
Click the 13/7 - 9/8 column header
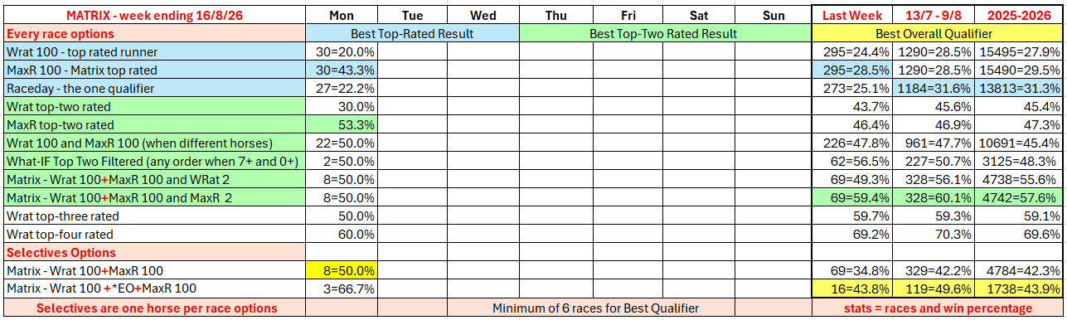935,16
